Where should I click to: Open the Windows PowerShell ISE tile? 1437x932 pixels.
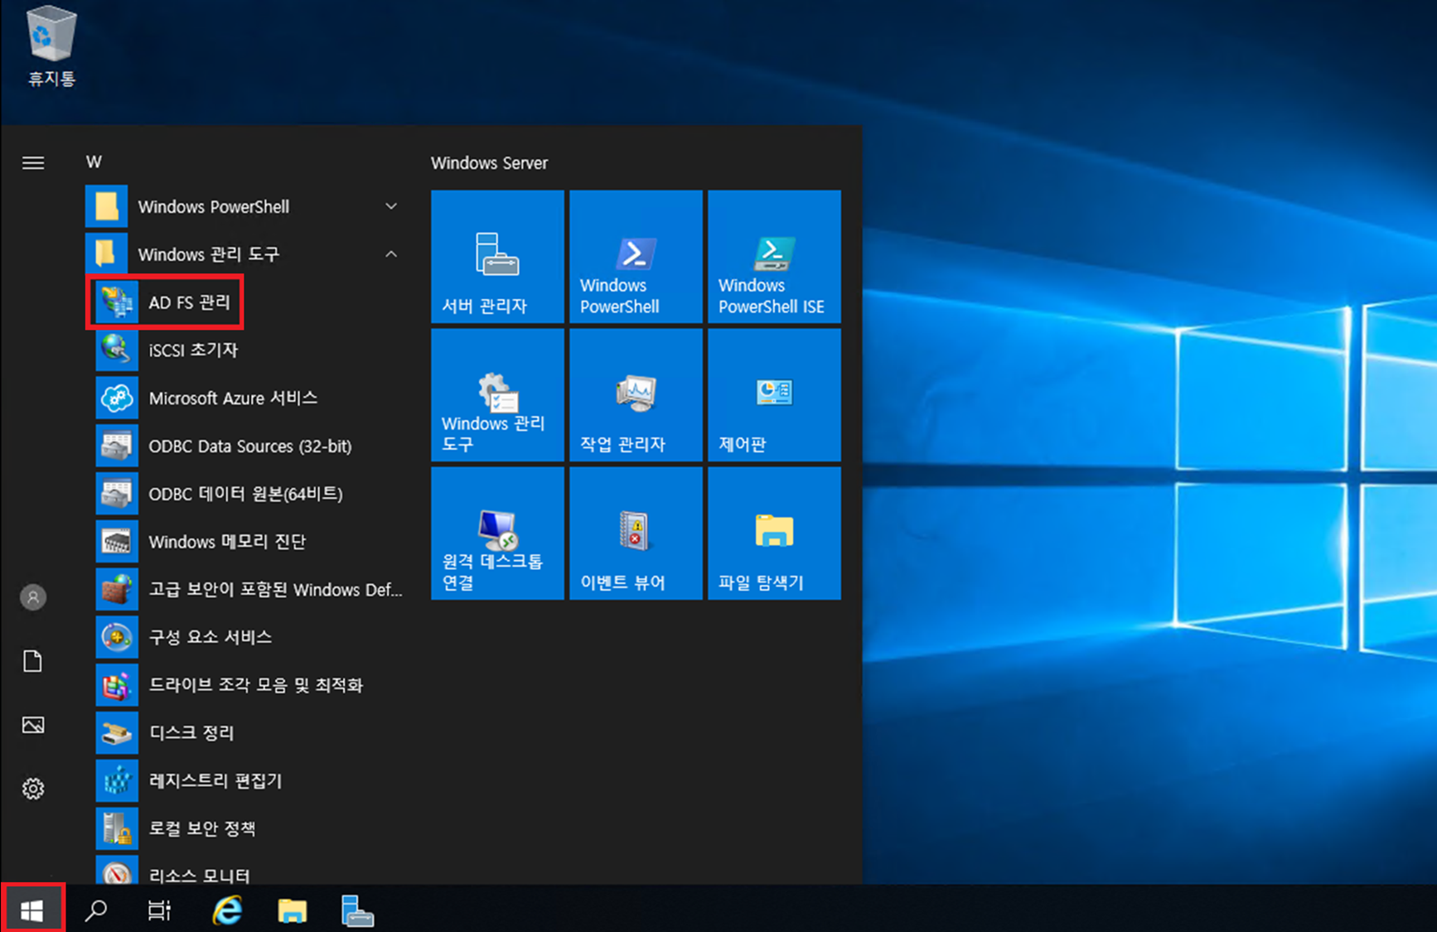pyautogui.click(x=774, y=256)
